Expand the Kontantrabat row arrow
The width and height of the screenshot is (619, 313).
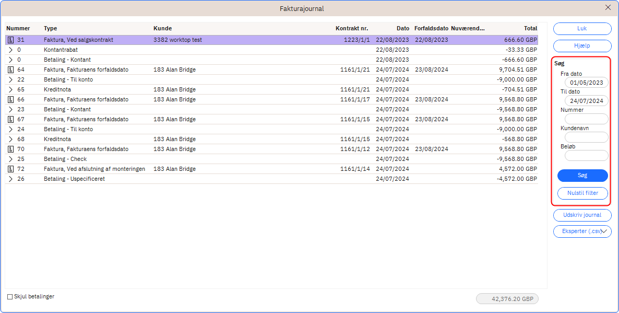tap(10, 50)
